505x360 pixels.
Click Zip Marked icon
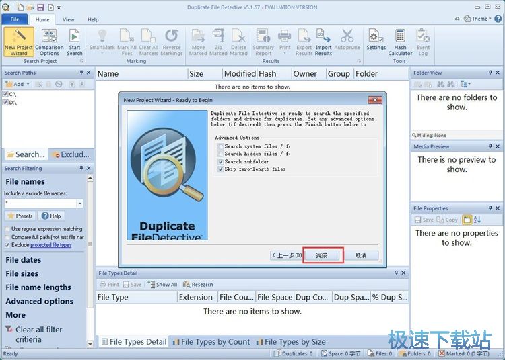click(218, 42)
